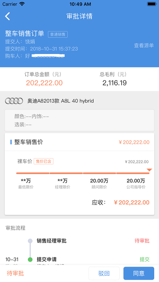Tap the 销售经理审批 workflow step
Image resolution: width=159 pixels, height=282 pixels.
tap(52, 241)
